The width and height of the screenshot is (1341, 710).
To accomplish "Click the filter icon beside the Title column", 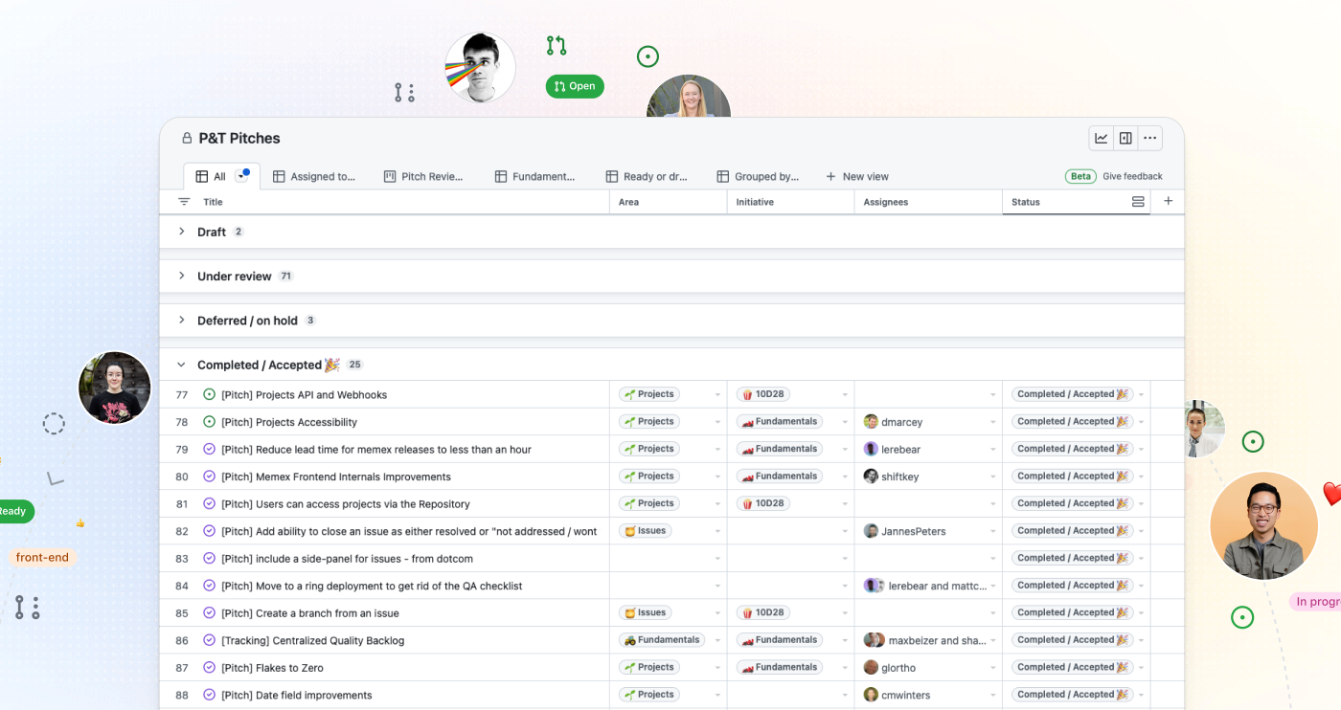I will pos(183,201).
